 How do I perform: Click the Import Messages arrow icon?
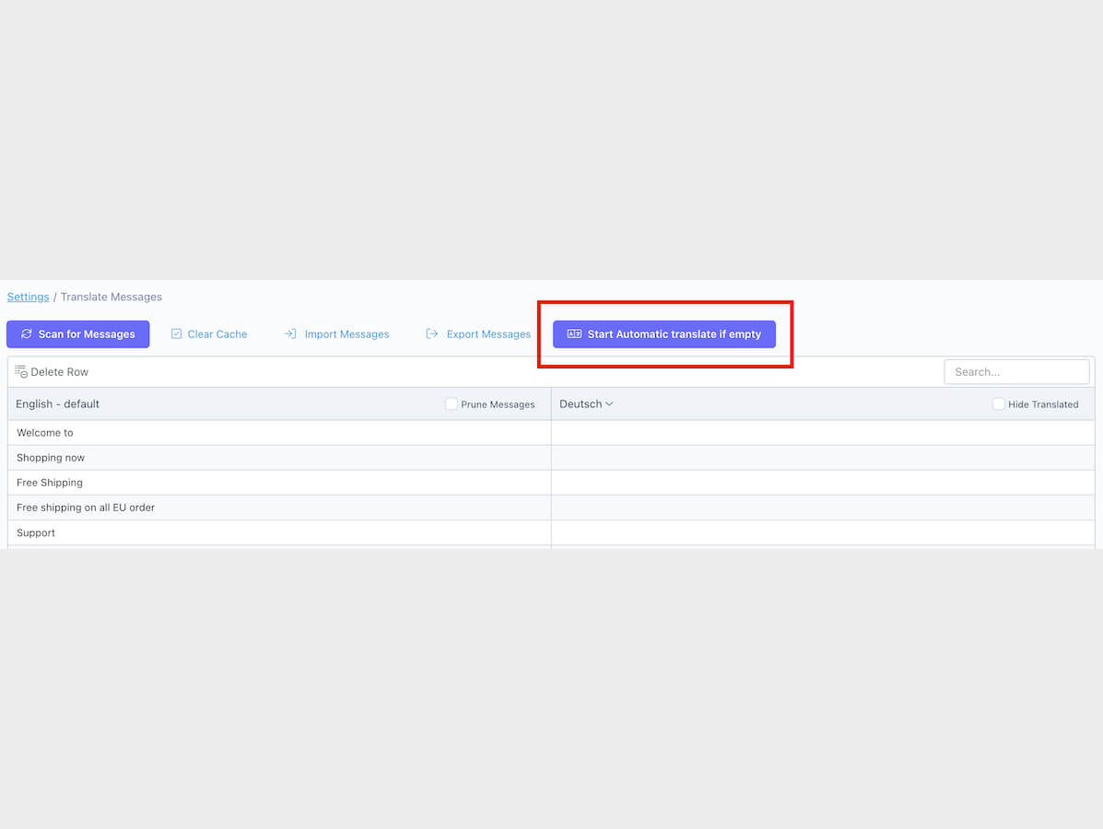point(290,334)
